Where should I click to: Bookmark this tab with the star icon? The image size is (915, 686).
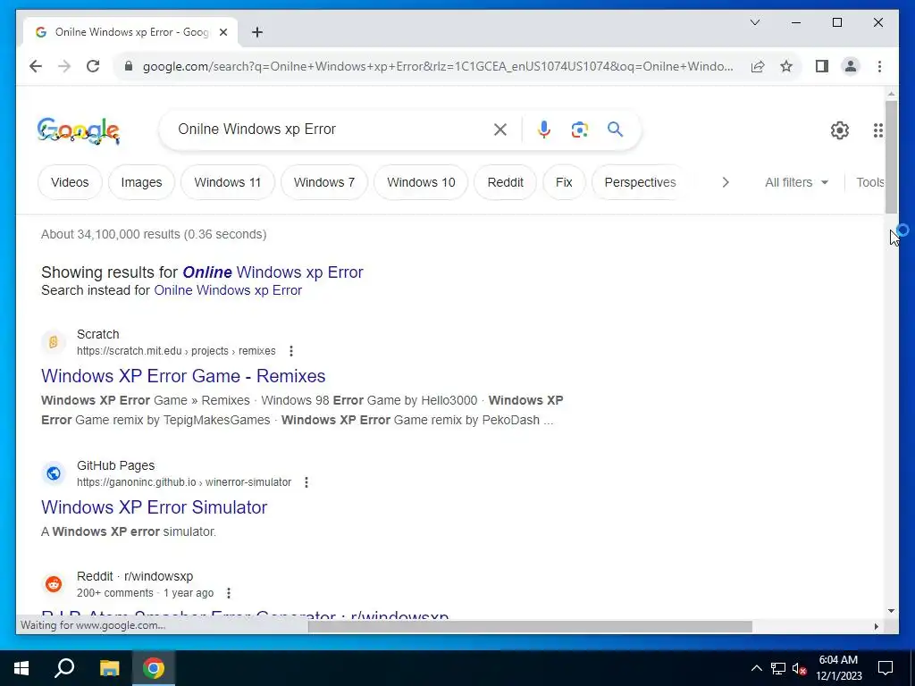[x=786, y=66]
